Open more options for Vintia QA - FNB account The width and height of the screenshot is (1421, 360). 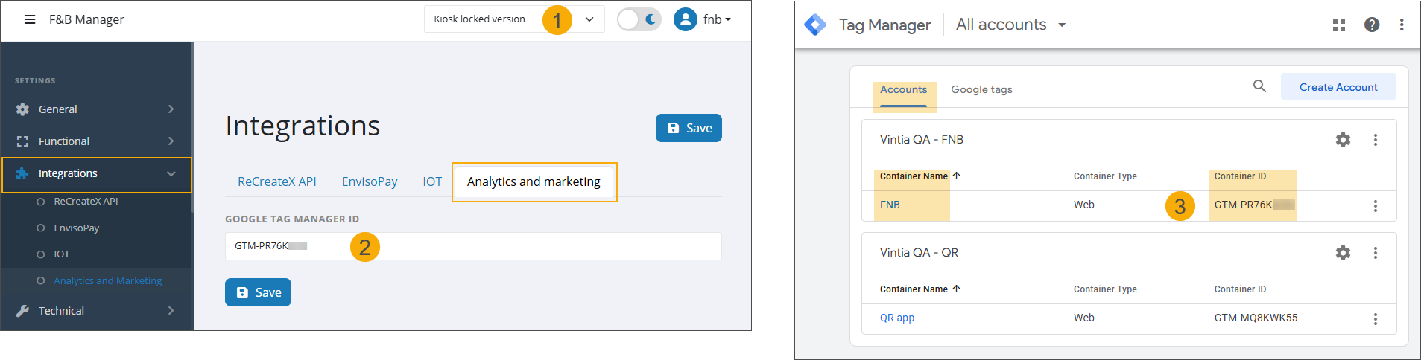click(1376, 140)
